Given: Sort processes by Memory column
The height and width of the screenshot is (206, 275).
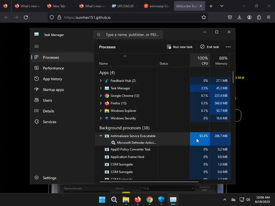Looking at the screenshot, I should [219, 60].
